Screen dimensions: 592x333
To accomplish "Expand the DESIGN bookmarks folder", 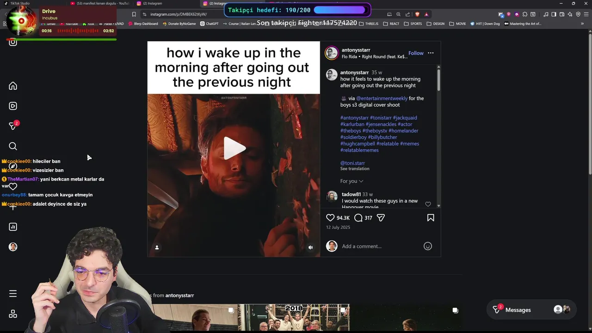I will 436,24.
